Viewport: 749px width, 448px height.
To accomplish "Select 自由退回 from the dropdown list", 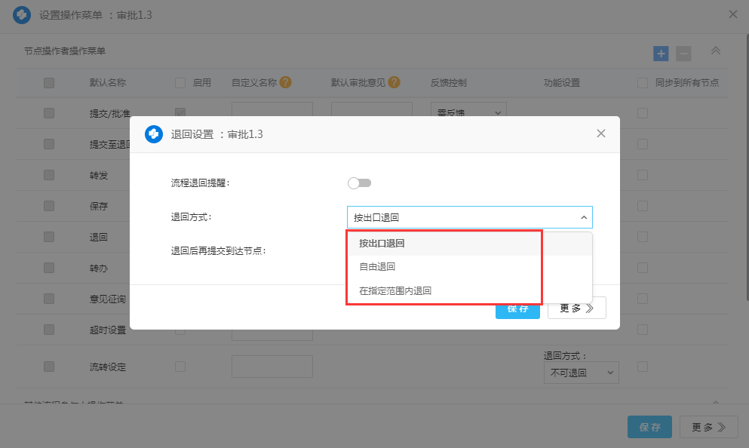I will point(377,266).
